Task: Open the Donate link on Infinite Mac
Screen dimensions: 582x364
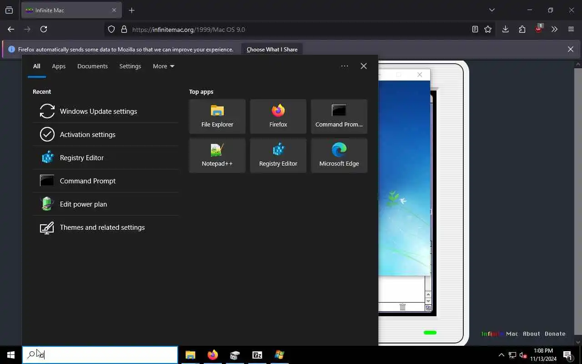Action: 555,334
